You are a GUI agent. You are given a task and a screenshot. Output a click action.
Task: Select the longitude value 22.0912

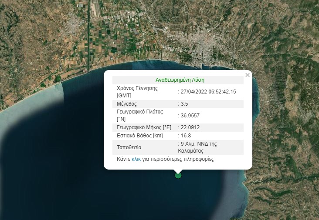pos(190,127)
